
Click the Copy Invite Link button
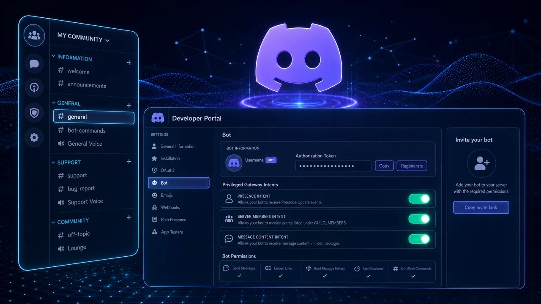coord(481,207)
